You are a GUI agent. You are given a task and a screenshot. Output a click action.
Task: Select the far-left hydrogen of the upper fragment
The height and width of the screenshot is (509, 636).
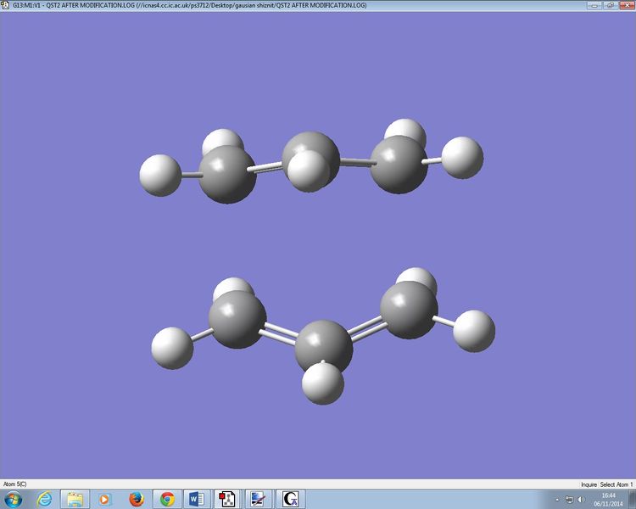click(160, 176)
